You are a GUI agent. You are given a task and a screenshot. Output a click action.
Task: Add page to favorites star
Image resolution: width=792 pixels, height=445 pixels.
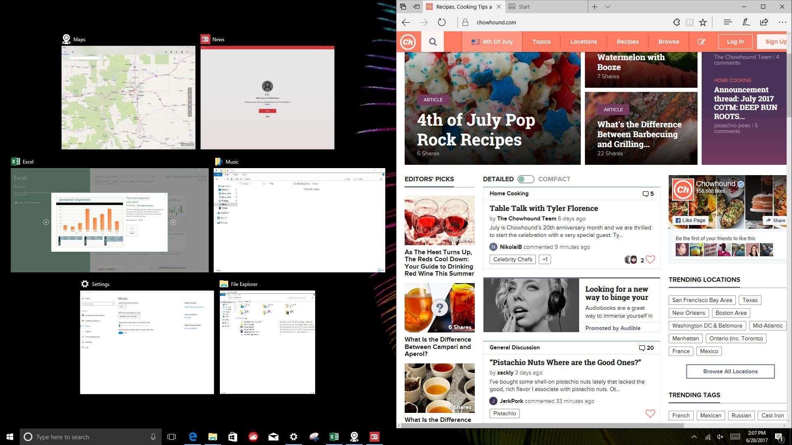point(703,22)
